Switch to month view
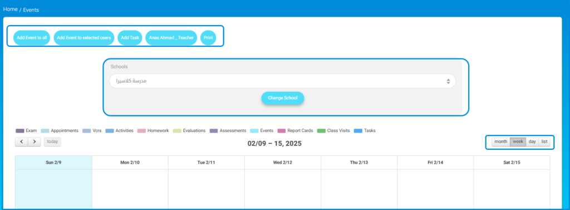This screenshot has height=210, width=570. click(500, 141)
